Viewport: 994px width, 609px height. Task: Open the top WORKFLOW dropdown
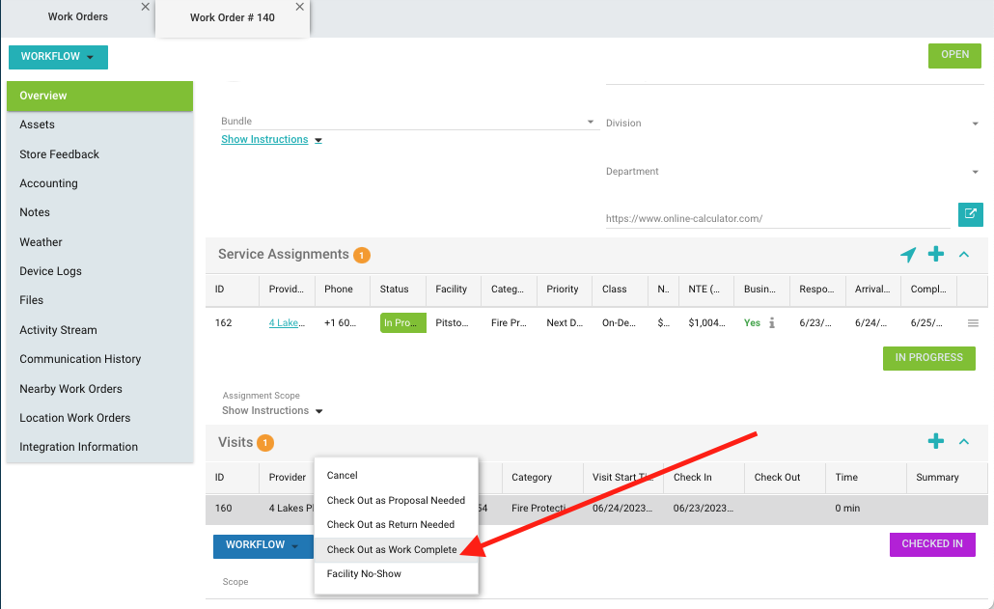click(58, 57)
